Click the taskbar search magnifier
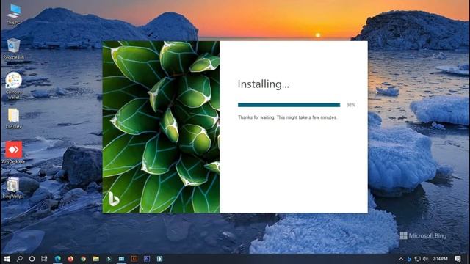The width and height of the screenshot is (470, 264). pyautogui.click(x=20, y=259)
